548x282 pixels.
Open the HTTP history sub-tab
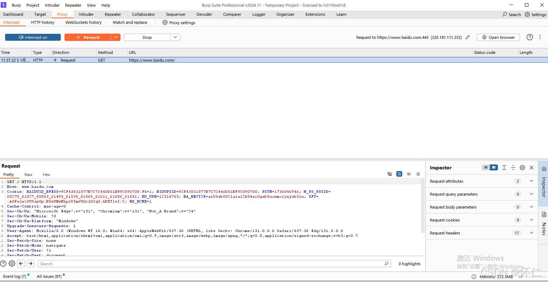pyautogui.click(x=42, y=22)
